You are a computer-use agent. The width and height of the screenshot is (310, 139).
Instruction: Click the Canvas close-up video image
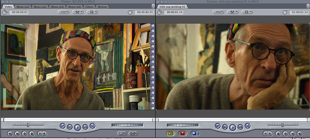pyautogui.click(x=233, y=67)
